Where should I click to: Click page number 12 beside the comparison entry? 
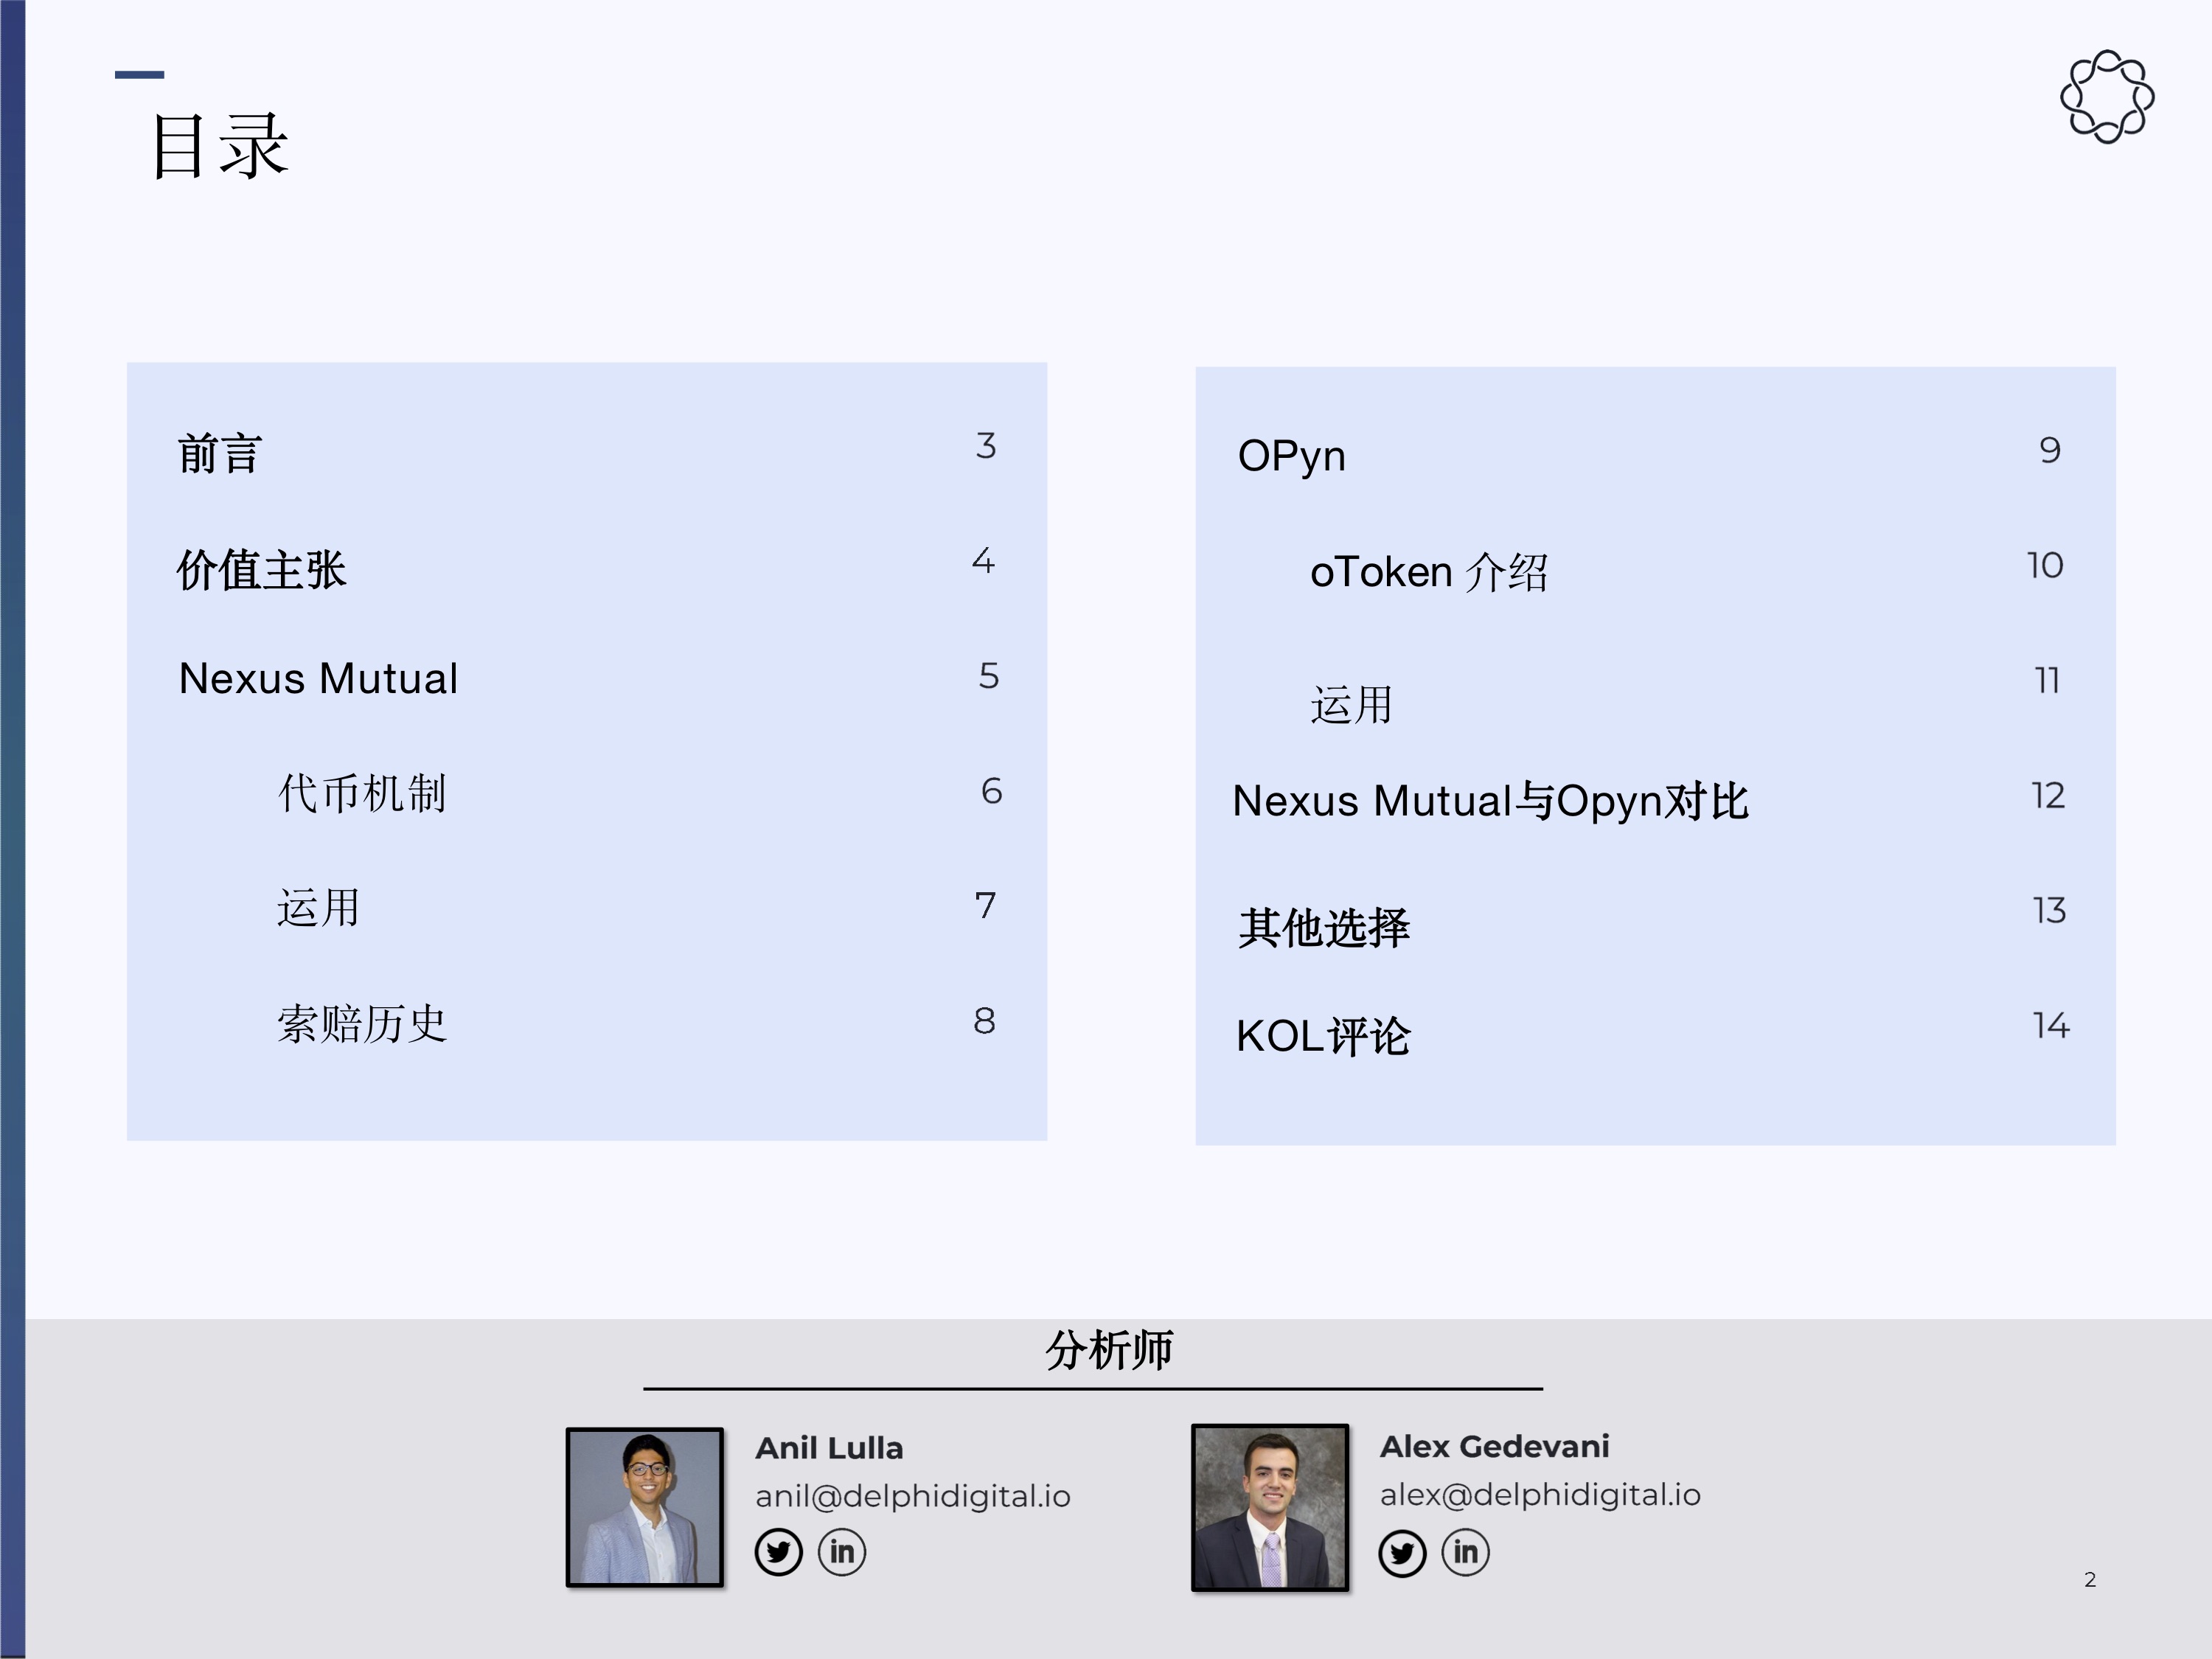(2048, 795)
